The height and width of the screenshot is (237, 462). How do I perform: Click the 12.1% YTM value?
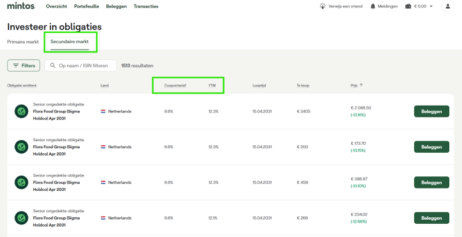point(213,218)
